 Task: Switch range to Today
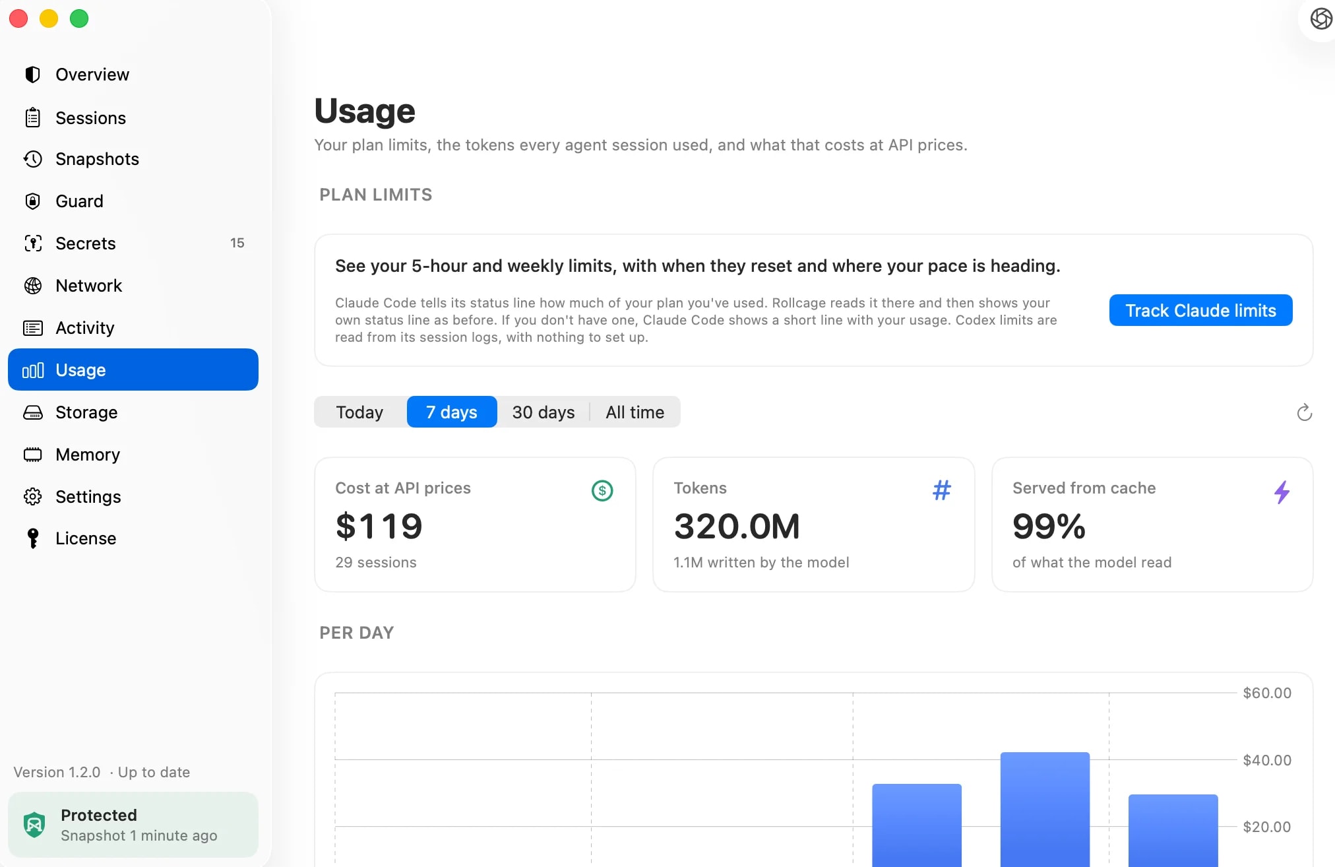click(x=359, y=412)
